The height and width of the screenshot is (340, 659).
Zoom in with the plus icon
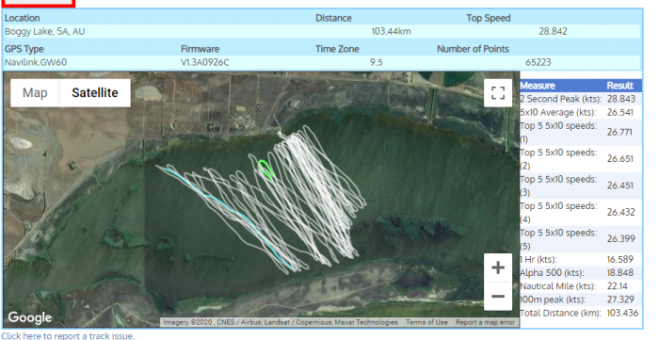(498, 267)
